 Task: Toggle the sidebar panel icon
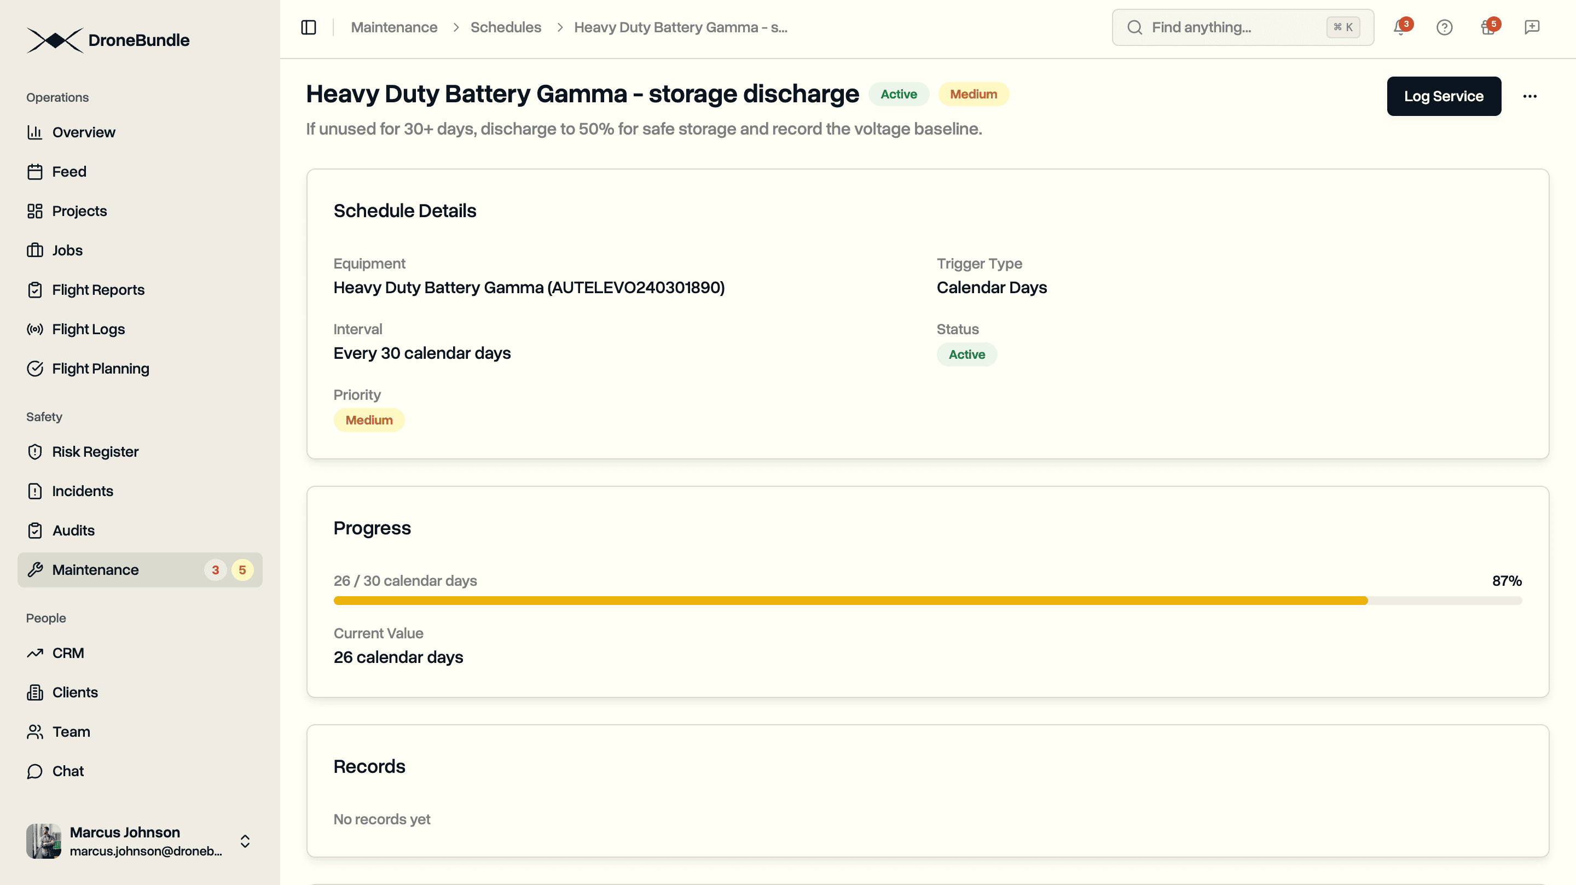click(x=309, y=27)
